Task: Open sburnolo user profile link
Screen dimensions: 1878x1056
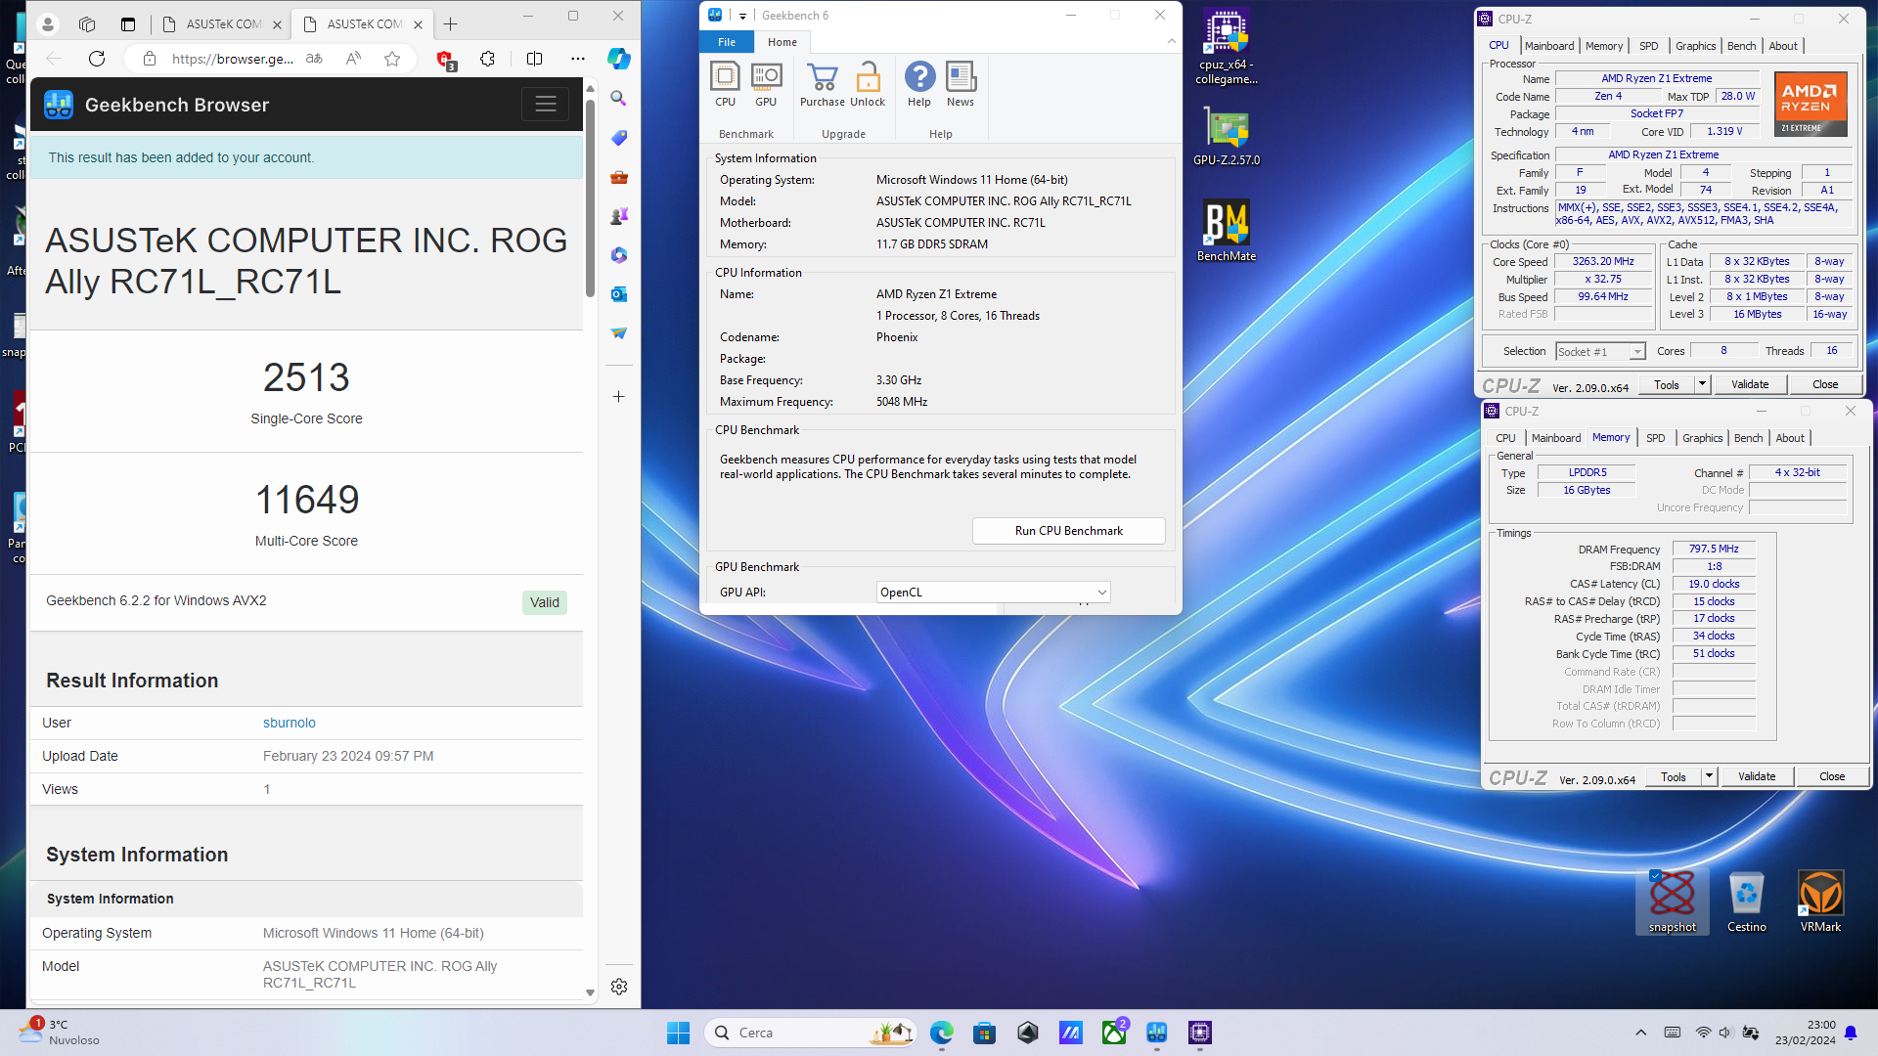Action: point(290,723)
